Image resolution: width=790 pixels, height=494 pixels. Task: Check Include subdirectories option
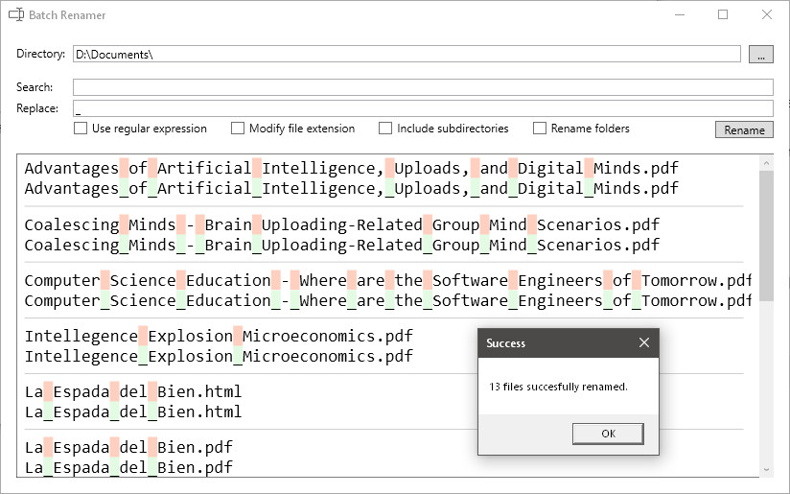pos(385,129)
